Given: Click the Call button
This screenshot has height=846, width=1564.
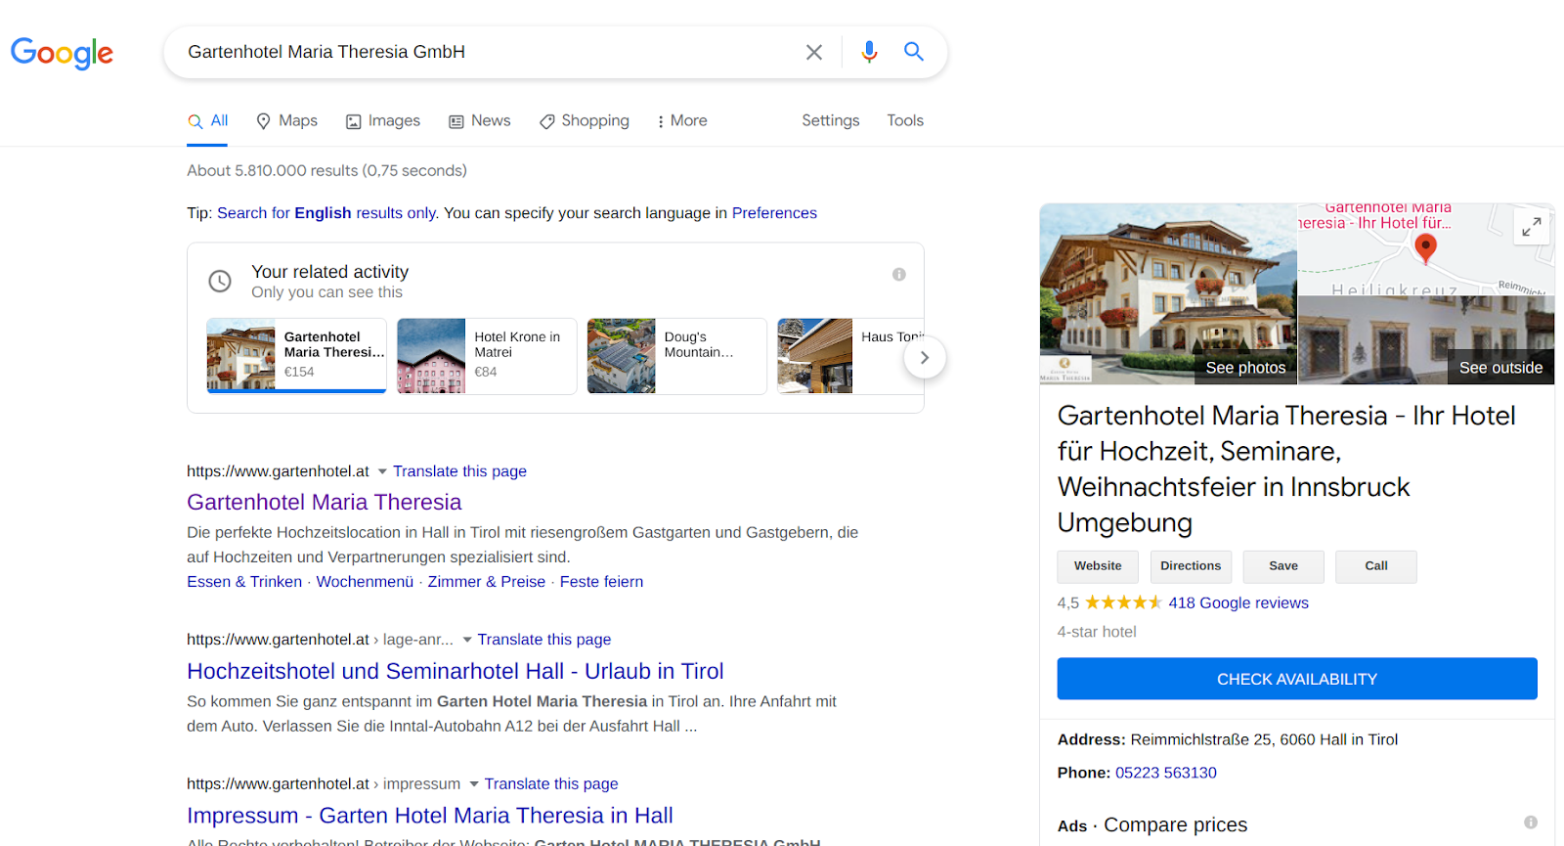Looking at the screenshot, I should click(x=1376, y=566).
